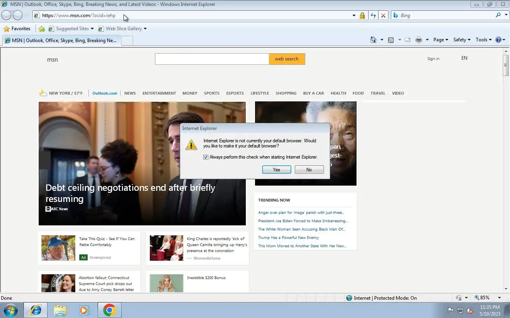Click the Help question mark icon

click(498, 40)
